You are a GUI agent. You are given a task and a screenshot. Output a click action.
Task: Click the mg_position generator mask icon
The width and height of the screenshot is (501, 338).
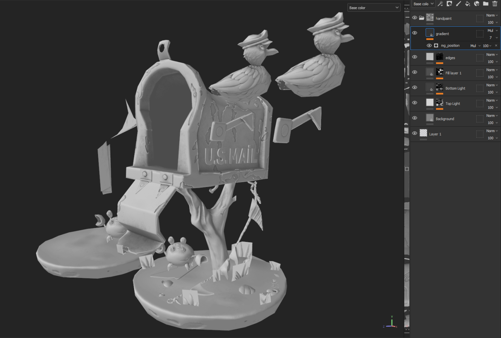pyautogui.click(x=436, y=45)
